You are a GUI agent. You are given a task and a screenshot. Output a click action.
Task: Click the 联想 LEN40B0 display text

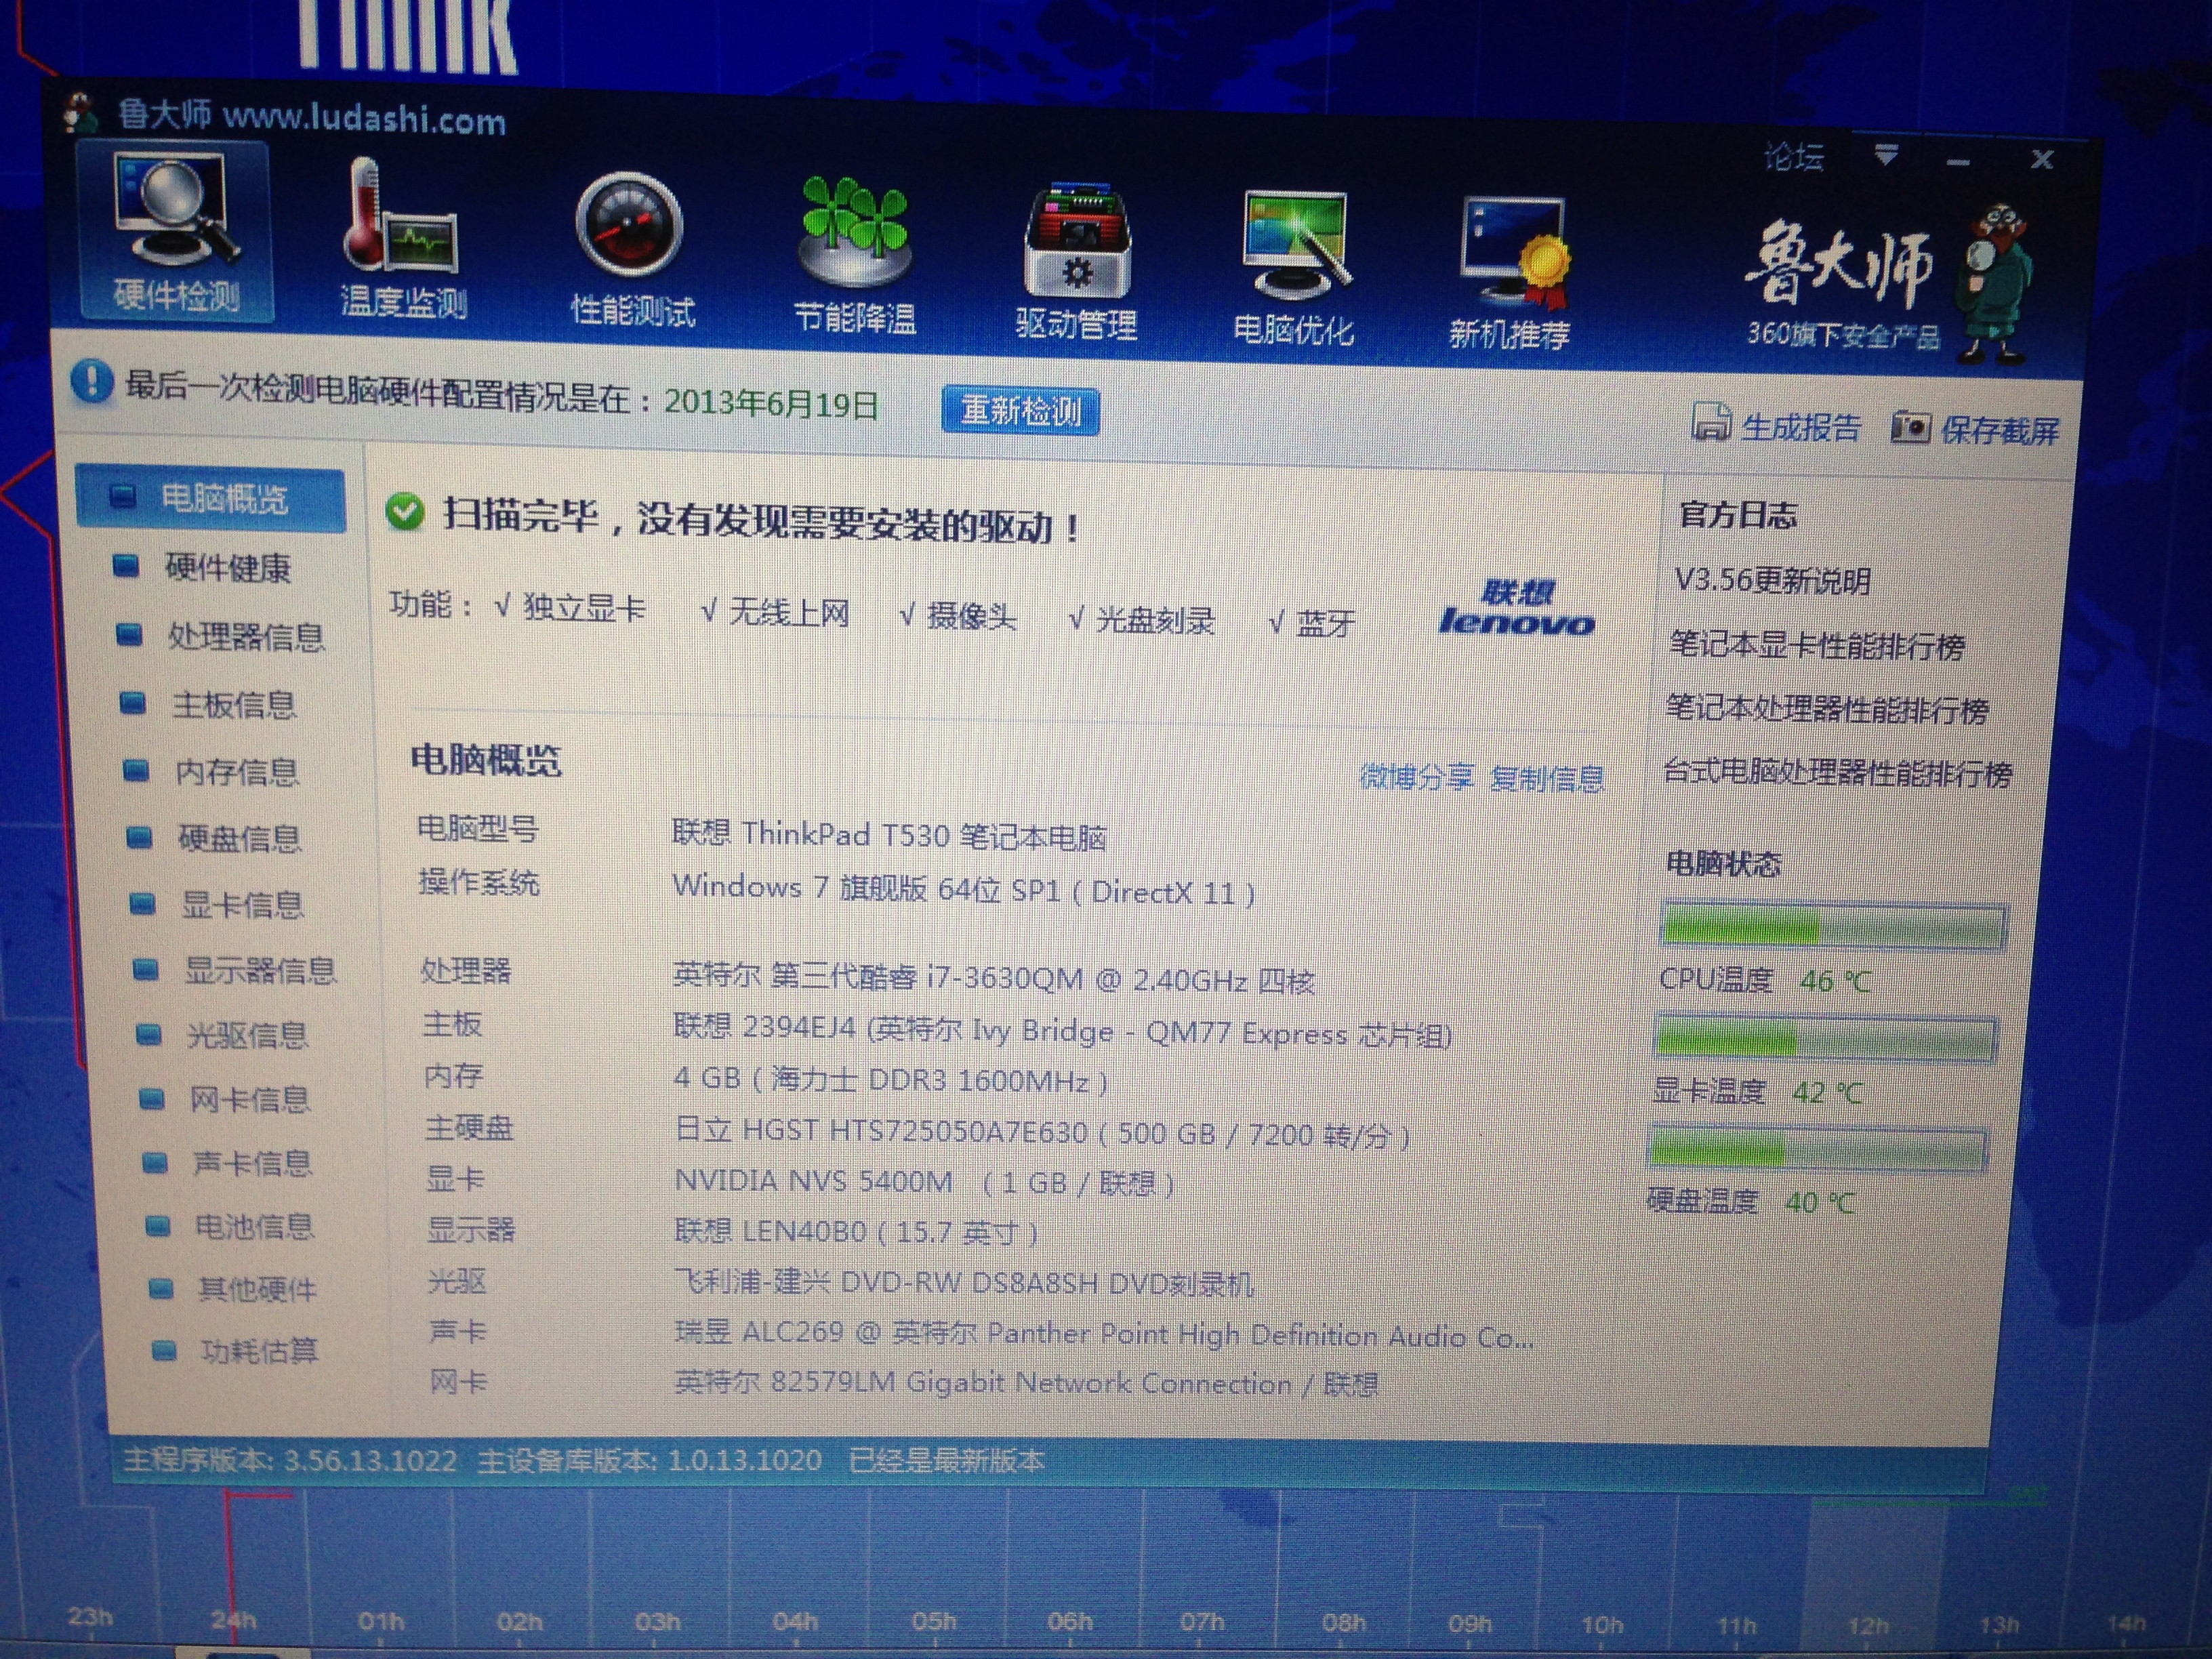tap(857, 1231)
